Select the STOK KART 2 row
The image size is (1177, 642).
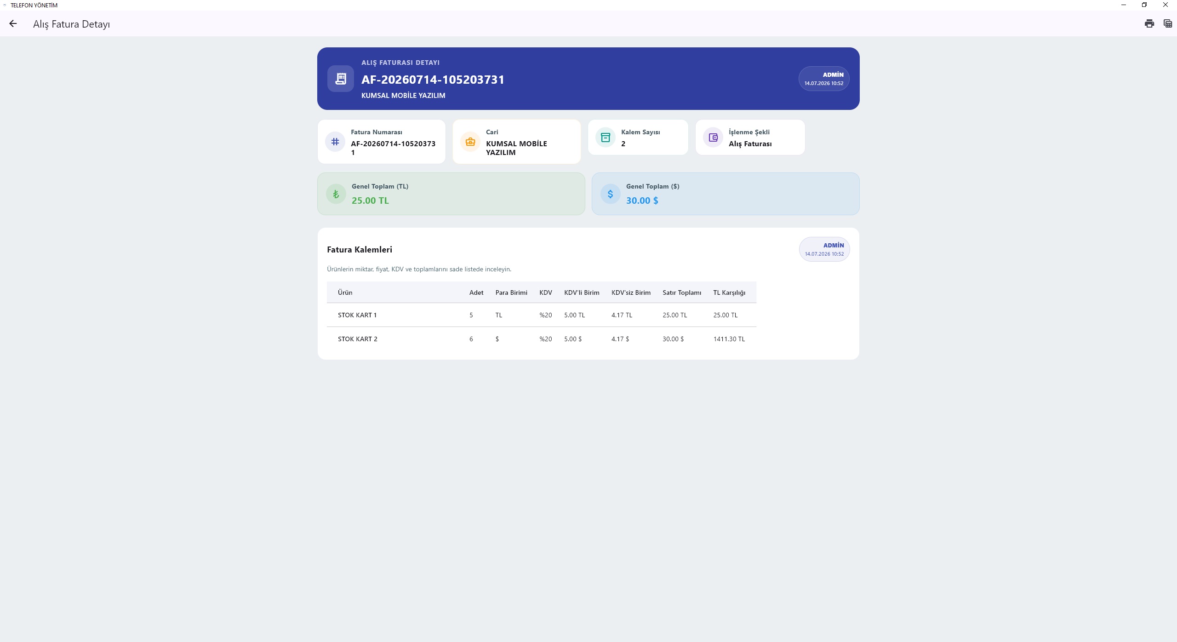coord(542,339)
